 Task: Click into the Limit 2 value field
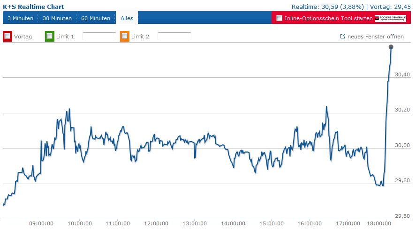174,37
